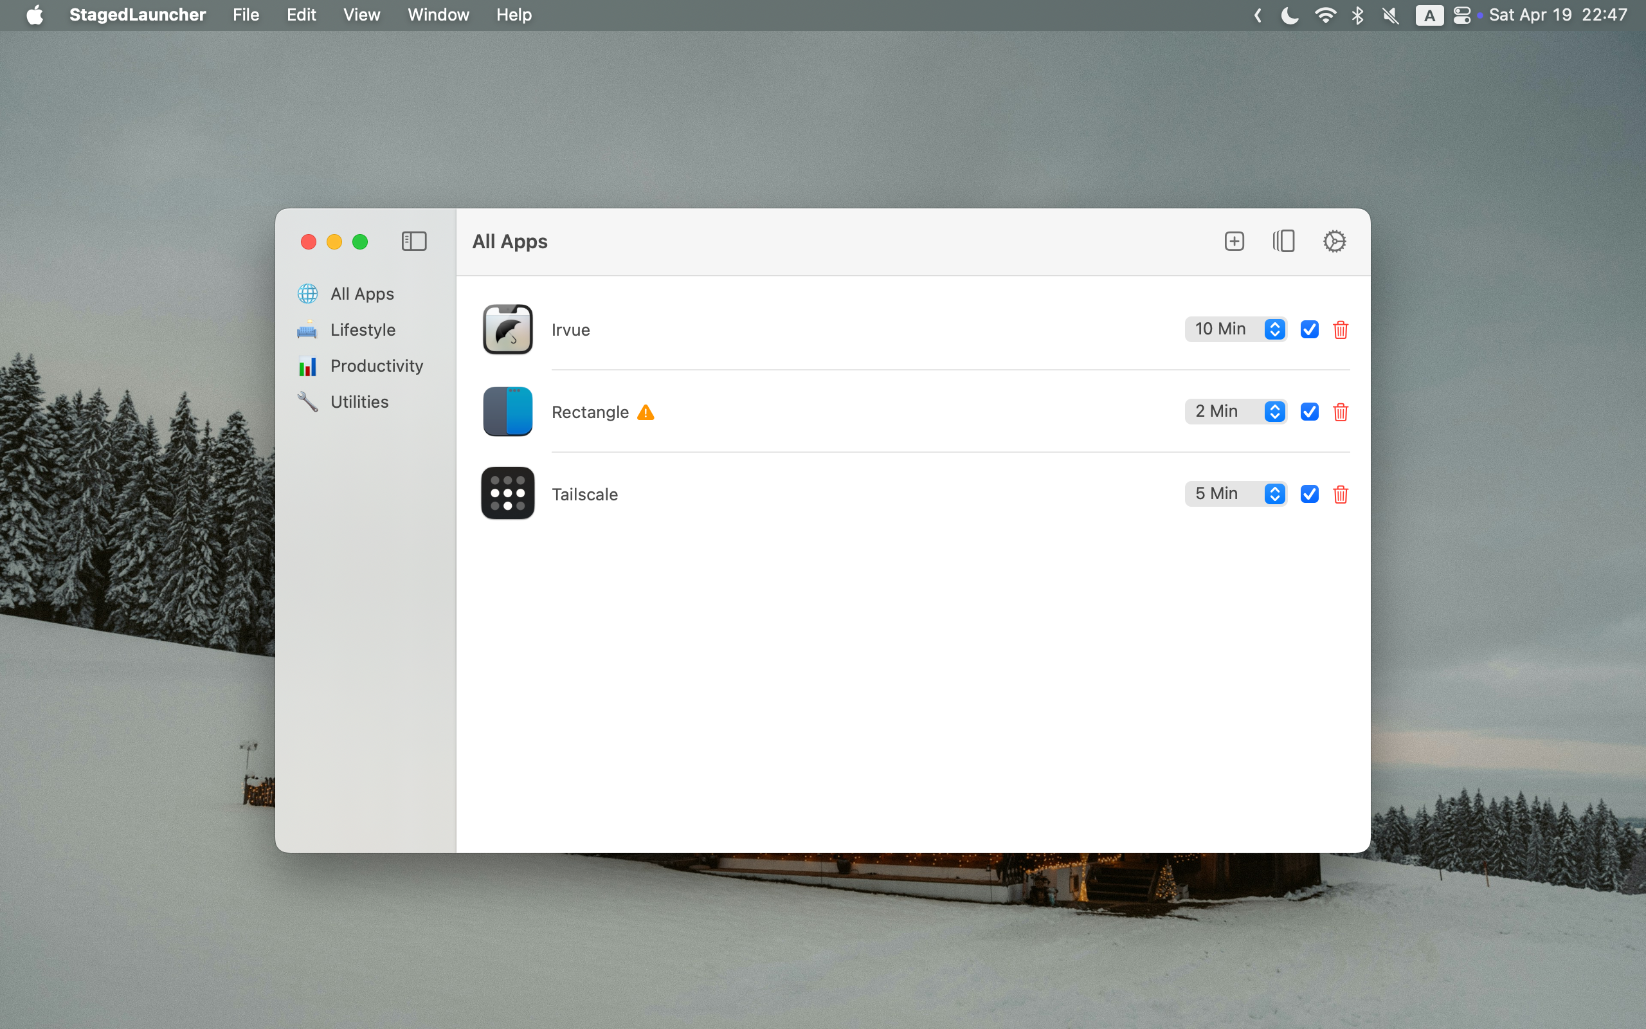The width and height of the screenshot is (1646, 1029).
Task: Click the date and time in menu bar
Action: pyautogui.click(x=1557, y=15)
